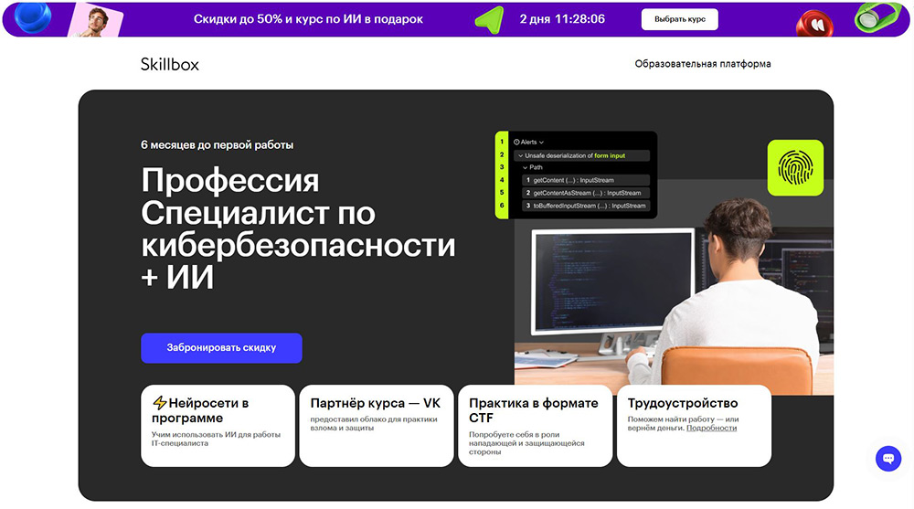The height and width of the screenshot is (509, 914).
Task: Click the Skillbox logo
Action: point(170,64)
